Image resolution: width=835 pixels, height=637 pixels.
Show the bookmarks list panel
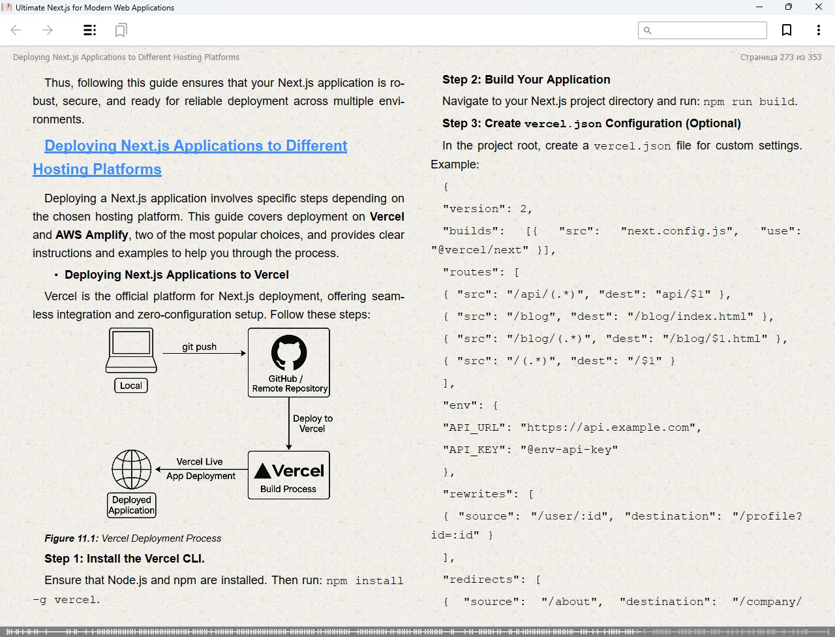point(121,30)
